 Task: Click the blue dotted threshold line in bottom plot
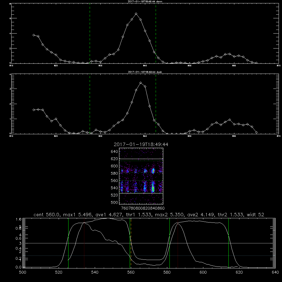[x=149, y=255]
